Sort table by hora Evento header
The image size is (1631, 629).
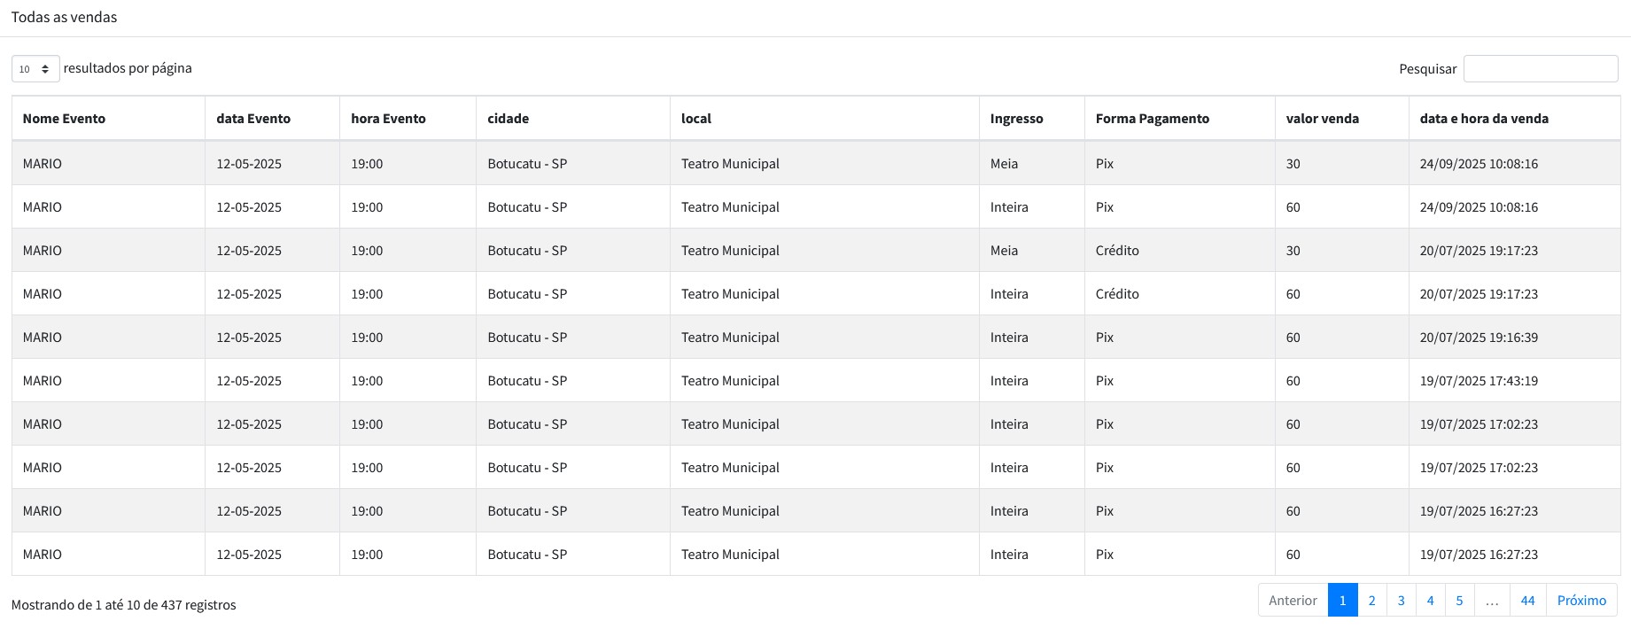[388, 119]
